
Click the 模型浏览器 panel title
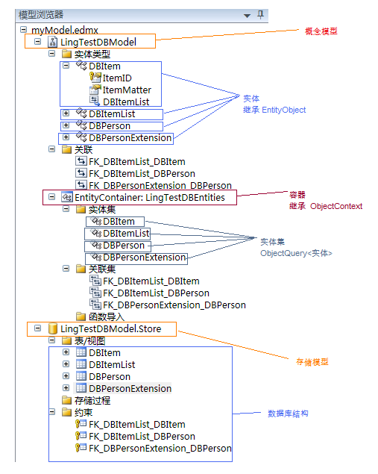41,14
